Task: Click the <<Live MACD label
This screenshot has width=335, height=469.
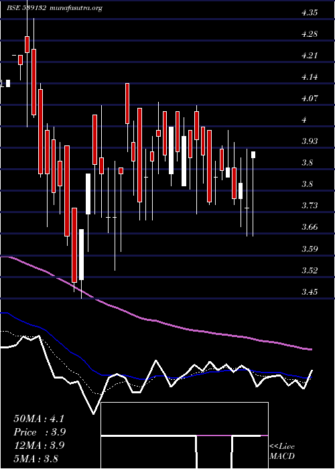Action: point(282,452)
